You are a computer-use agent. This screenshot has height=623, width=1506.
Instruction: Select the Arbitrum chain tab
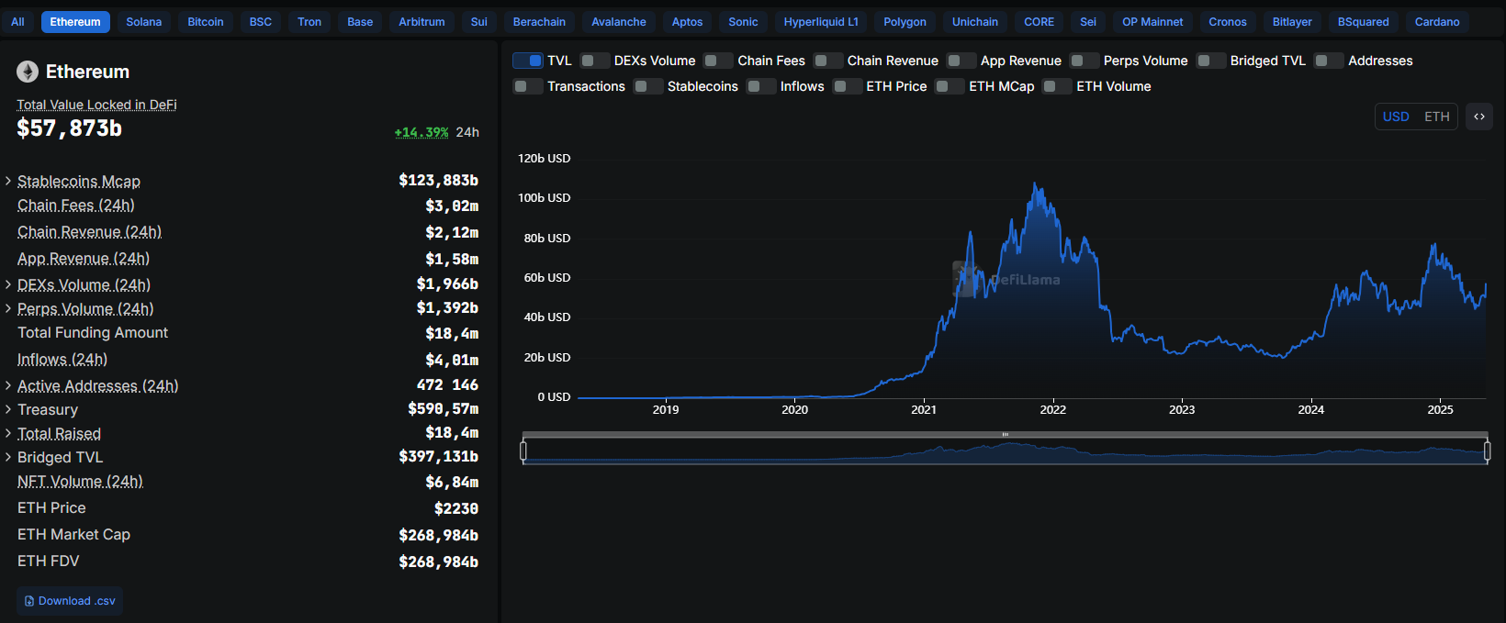(x=421, y=22)
